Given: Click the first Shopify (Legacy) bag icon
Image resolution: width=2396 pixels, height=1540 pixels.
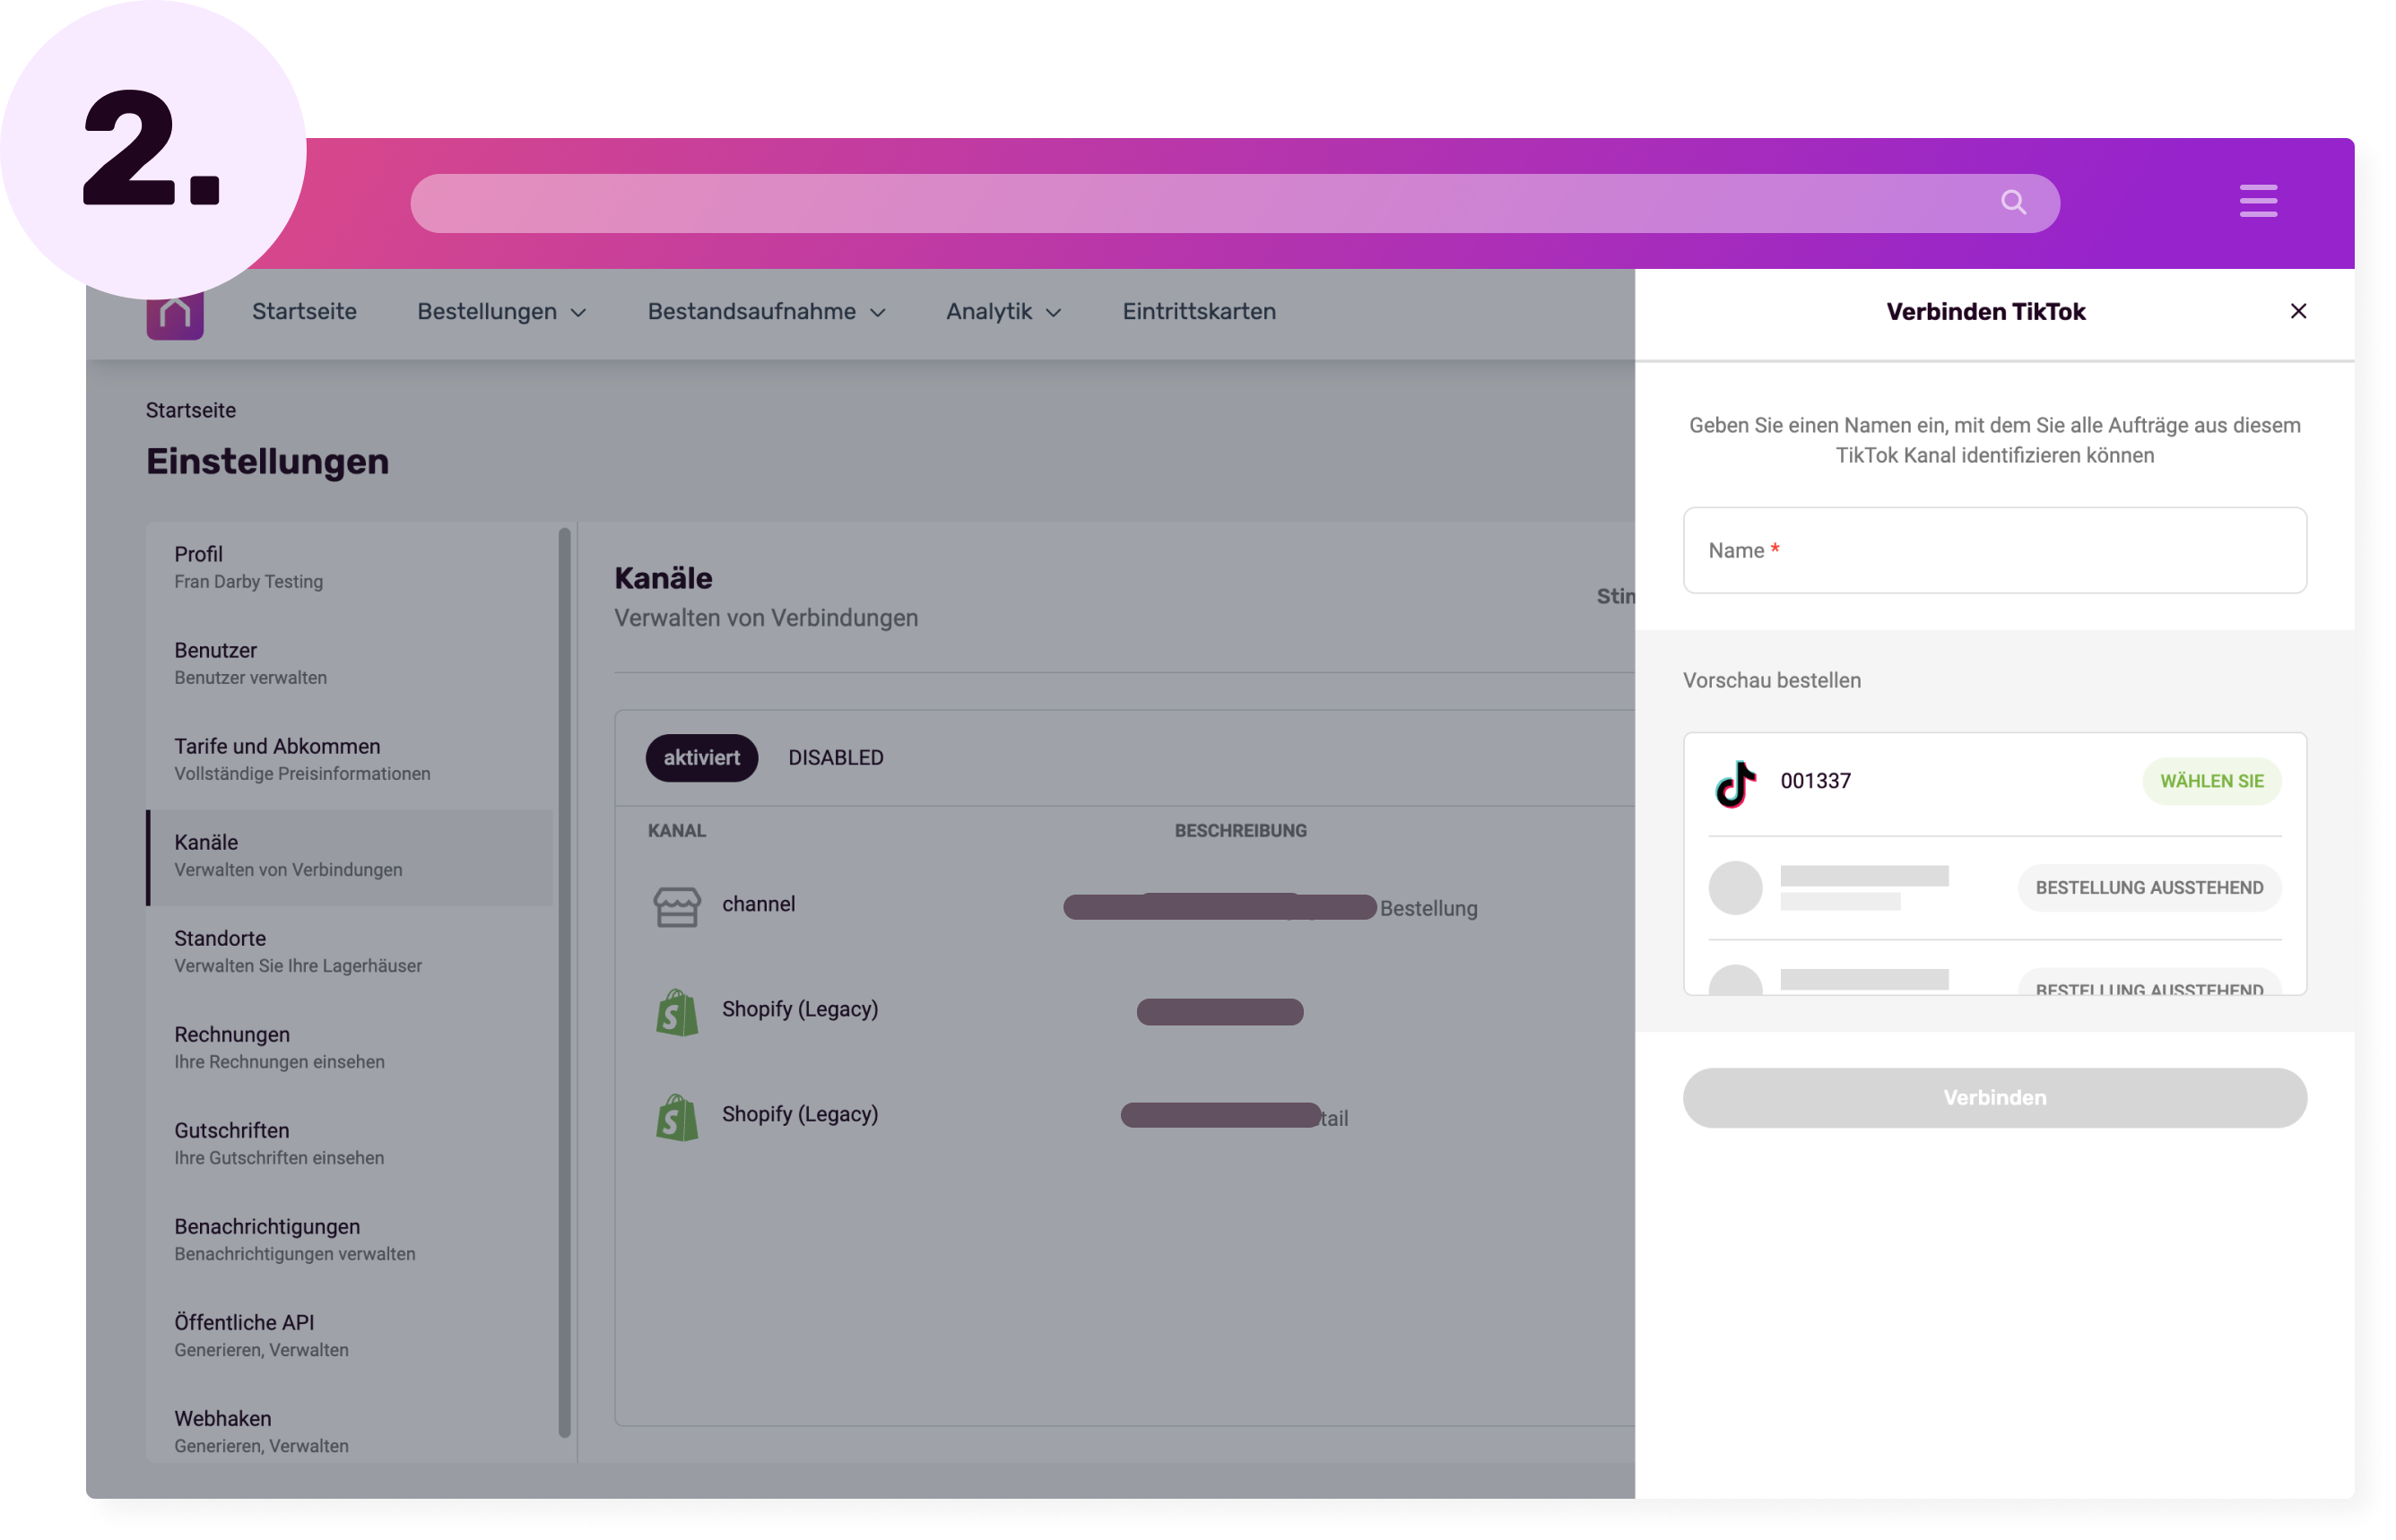Looking at the screenshot, I should [x=677, y=1012].
